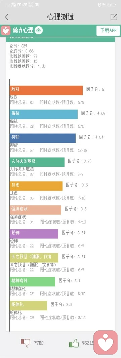Viewport: 121px width, 358px height.
Task: Select the purple 恐怖 bar
Action: 34,234
